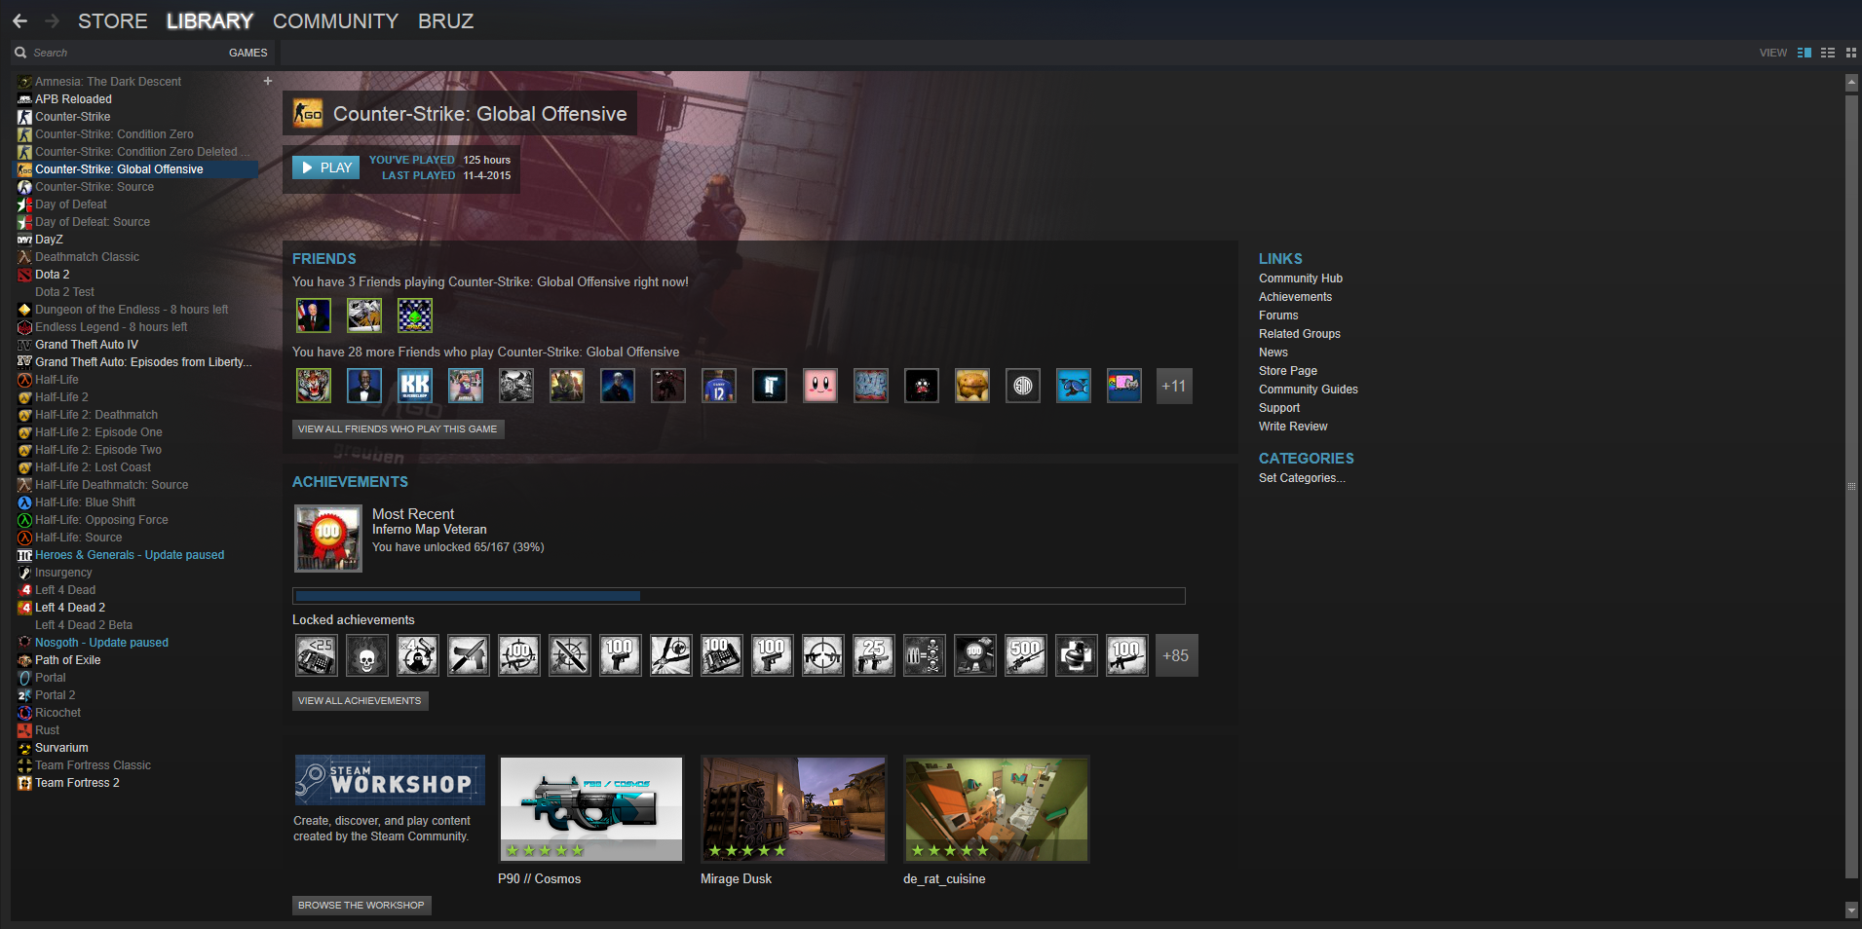
Task: Click the 25 kills locked achievement icon
Action: point(874,655)
